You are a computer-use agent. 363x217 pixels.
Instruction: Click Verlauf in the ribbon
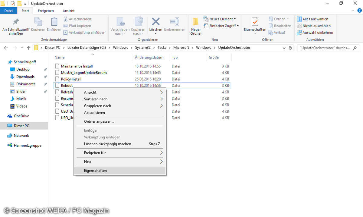coord(277,33)
